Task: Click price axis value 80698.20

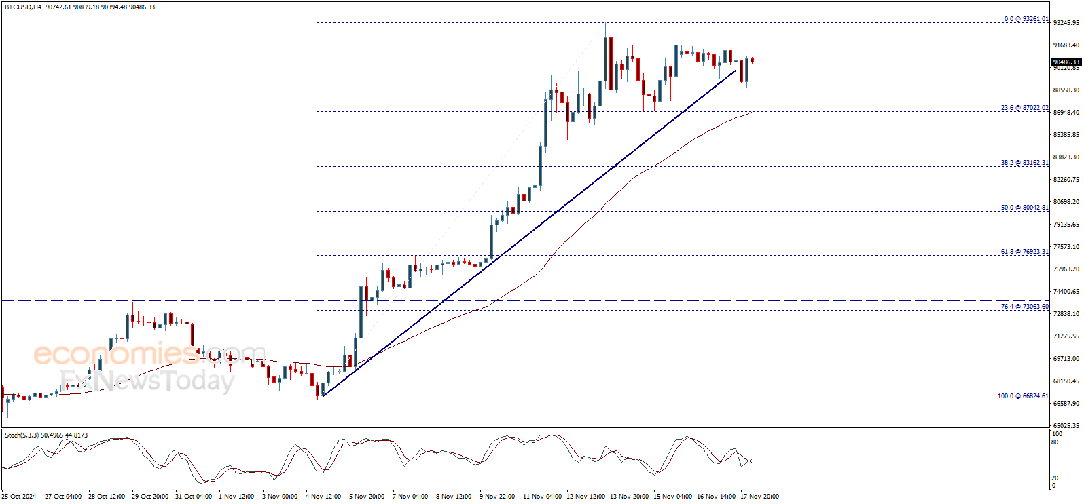Action: tap(1066, 202)
